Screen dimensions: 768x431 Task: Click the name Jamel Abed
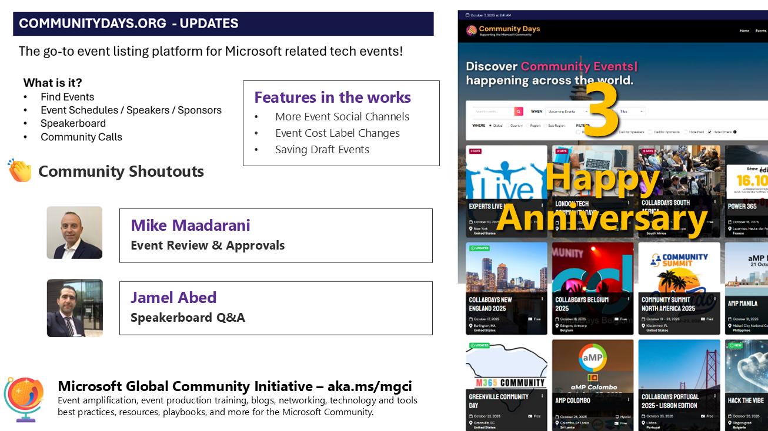click(x=173, y=298)
